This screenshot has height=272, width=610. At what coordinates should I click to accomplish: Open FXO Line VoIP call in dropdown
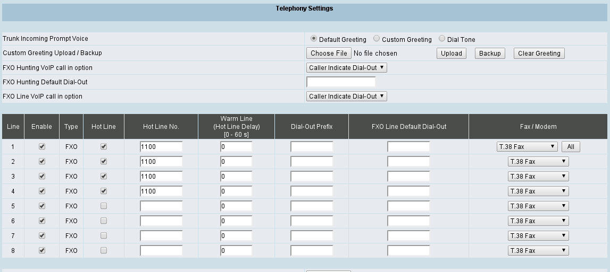coord(347,96)
